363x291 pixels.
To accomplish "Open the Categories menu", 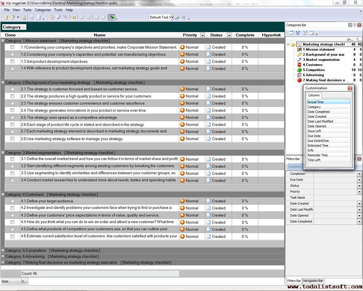I will click(42, 10).
